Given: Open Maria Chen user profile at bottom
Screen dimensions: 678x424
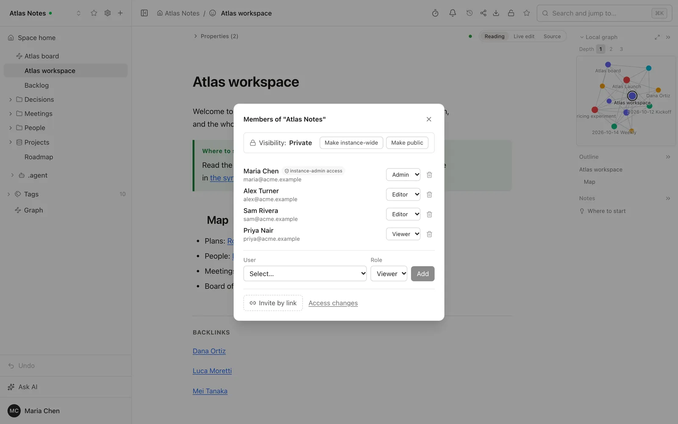Looking at the screenshot, I should pos(34,411).
